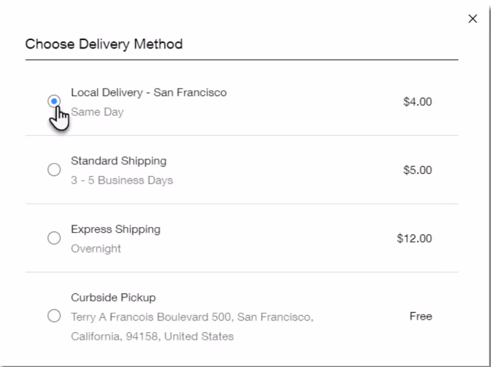491x367 pixels.
Task: Click the Choose Delivery Method heading
Action: click(104, 44)
